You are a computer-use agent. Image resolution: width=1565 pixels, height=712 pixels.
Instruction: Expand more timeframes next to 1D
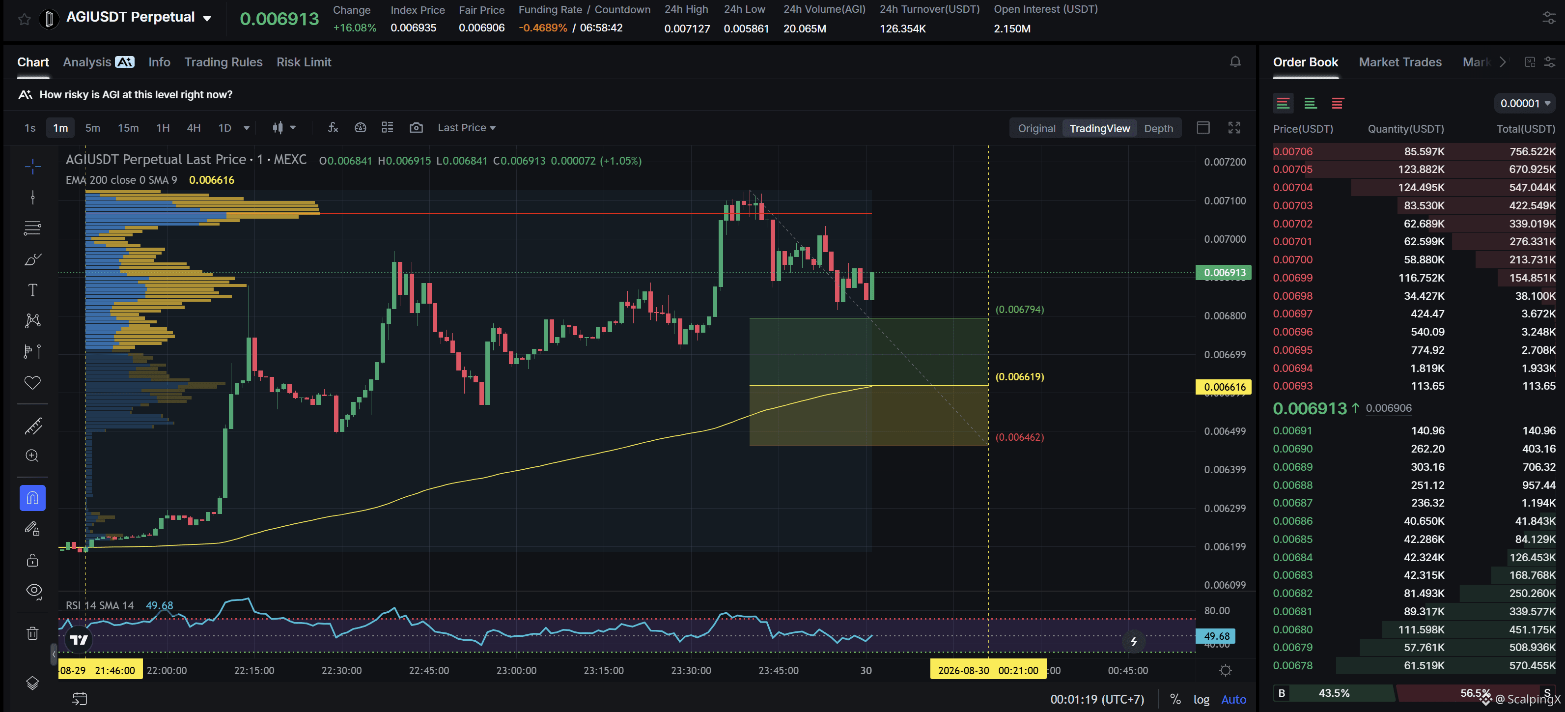pos(247,128)
